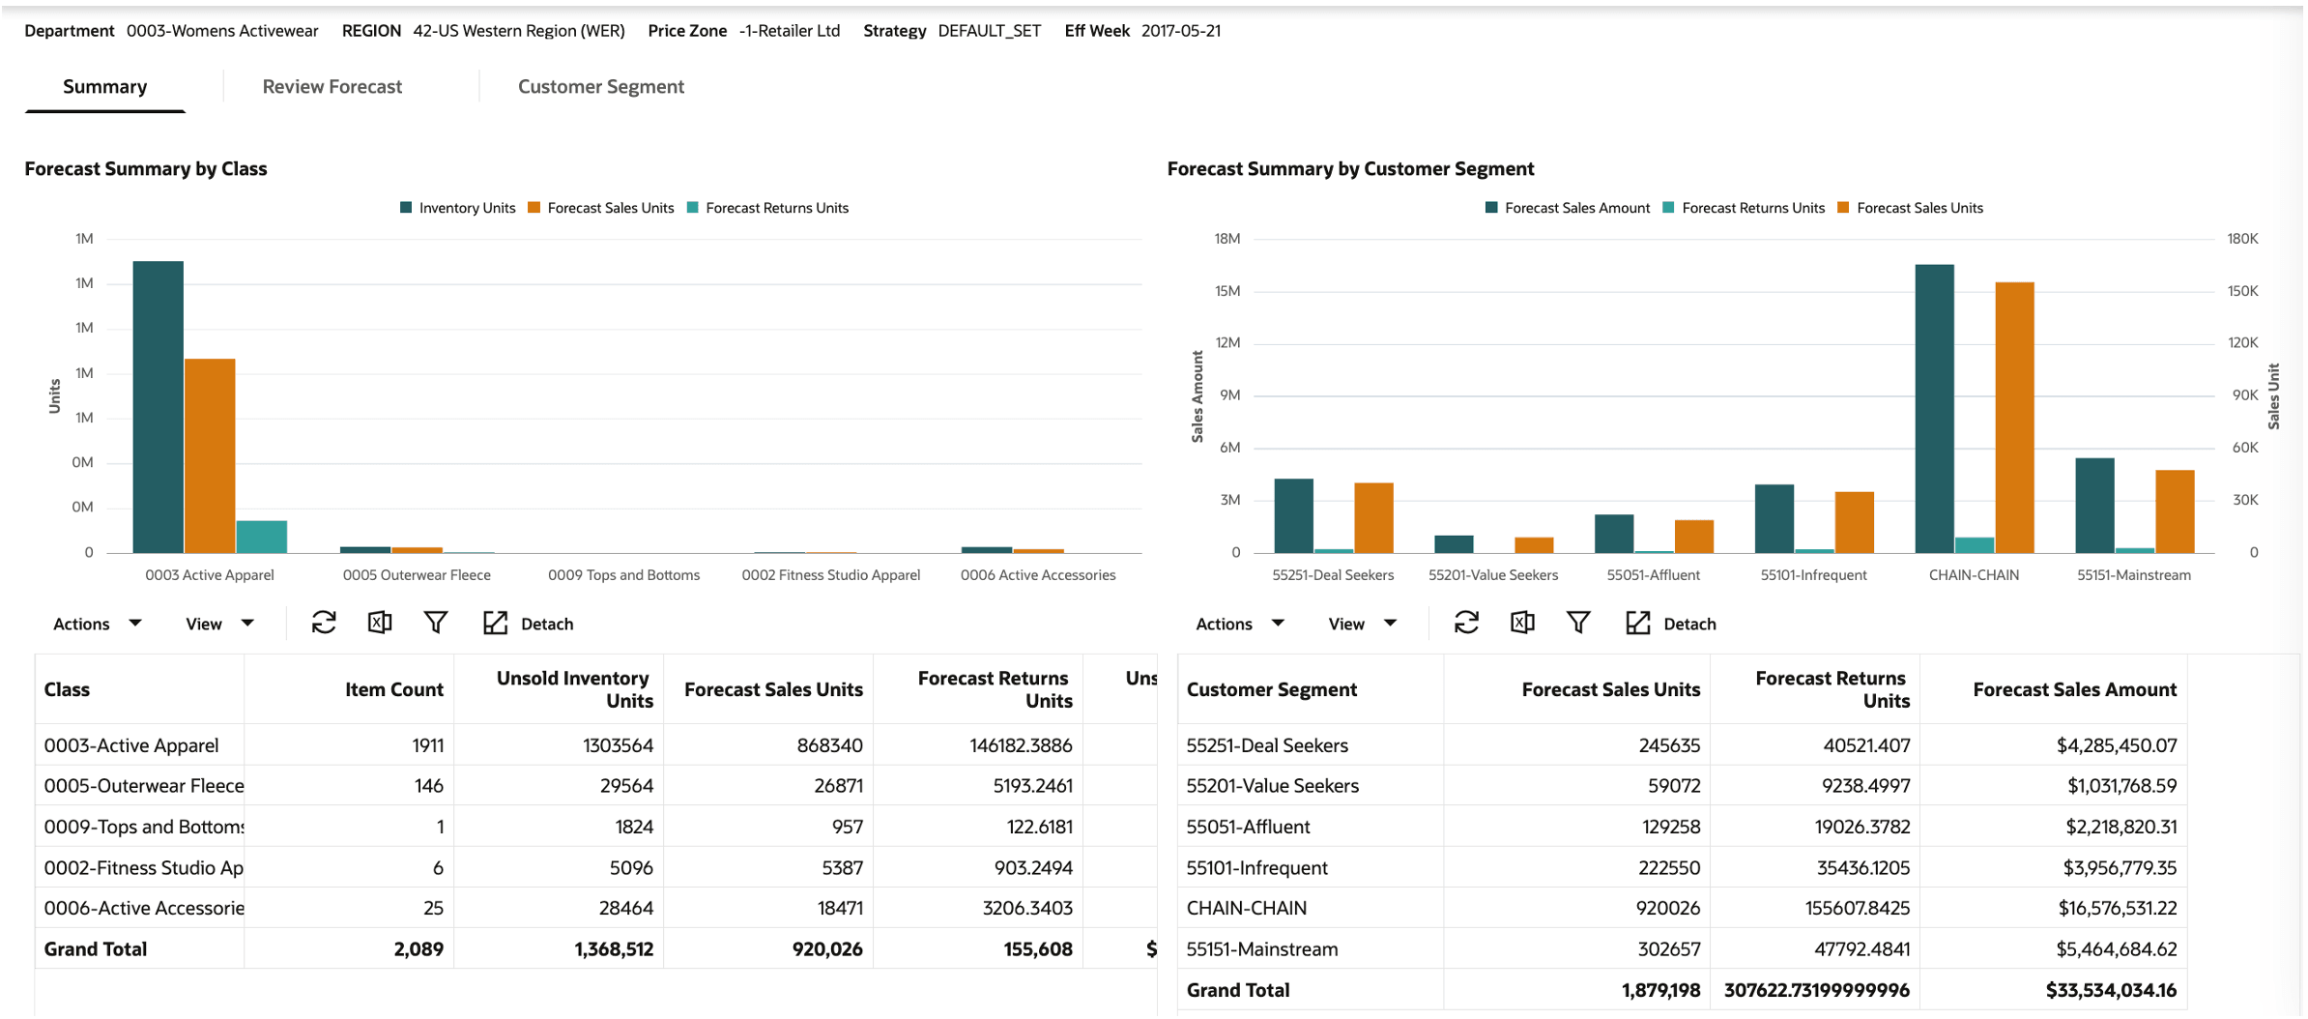Screen dimensions: 2308x1019
Task: Click CHAIN-CHAIN Forecast Sales Amount bar
Action: (1934, 408)
